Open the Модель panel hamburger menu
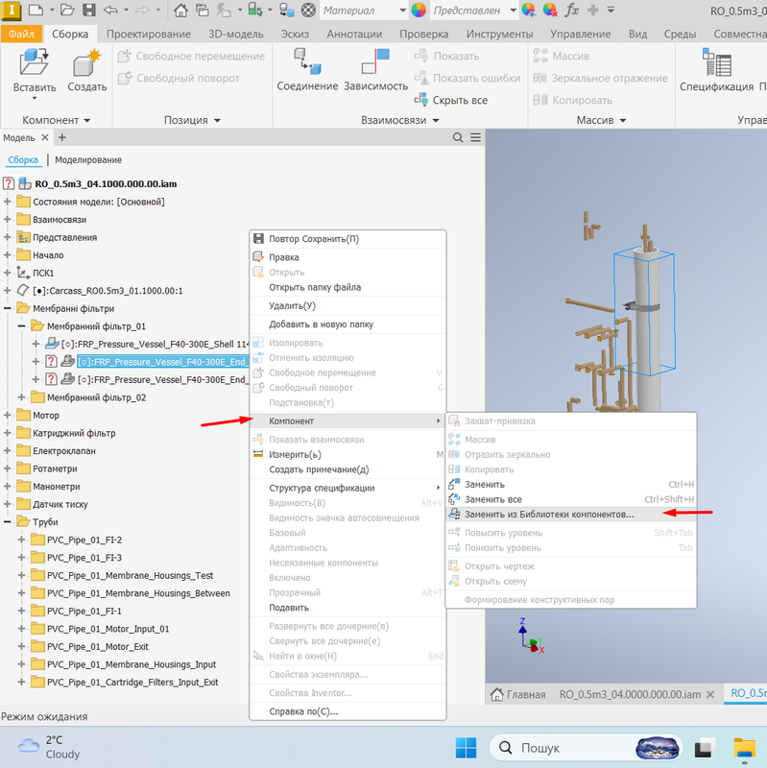Viewport: 767px width, 768px height. coord(475,137)
